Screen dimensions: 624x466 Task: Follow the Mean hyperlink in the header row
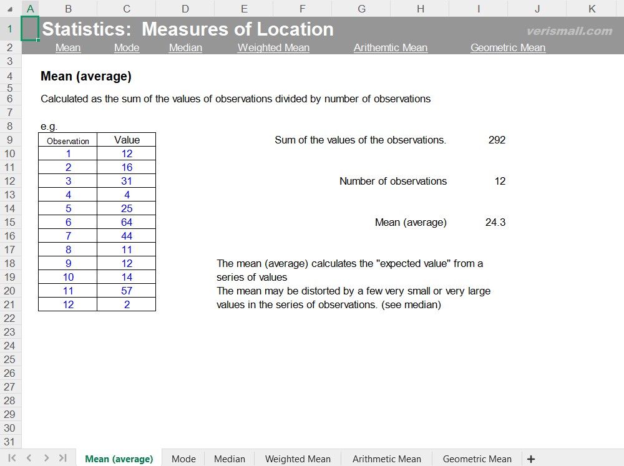click(67, 47)
